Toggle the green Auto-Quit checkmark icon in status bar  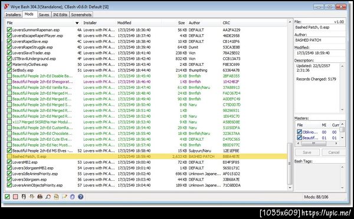[8, 197]
